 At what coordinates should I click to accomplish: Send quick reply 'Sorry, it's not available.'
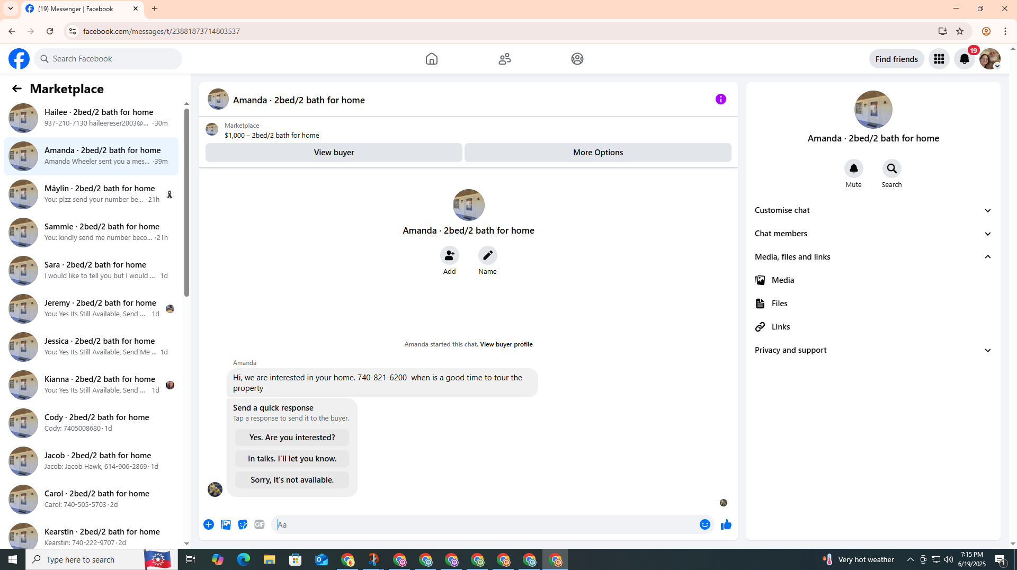pyautogui.click(x=292, y=480)
